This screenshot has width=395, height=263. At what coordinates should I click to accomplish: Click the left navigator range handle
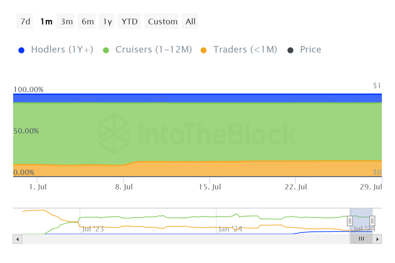pyautogui.click(x=350, y=221)
